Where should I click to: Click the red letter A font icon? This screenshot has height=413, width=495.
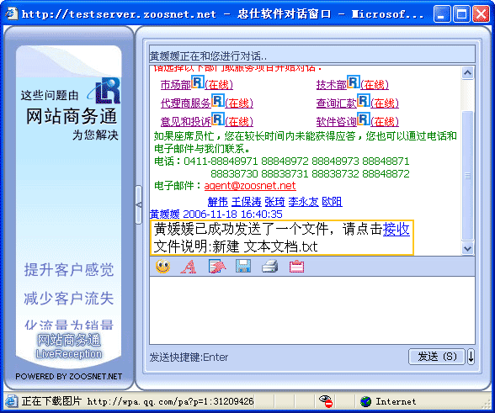[x=189, y=267]
